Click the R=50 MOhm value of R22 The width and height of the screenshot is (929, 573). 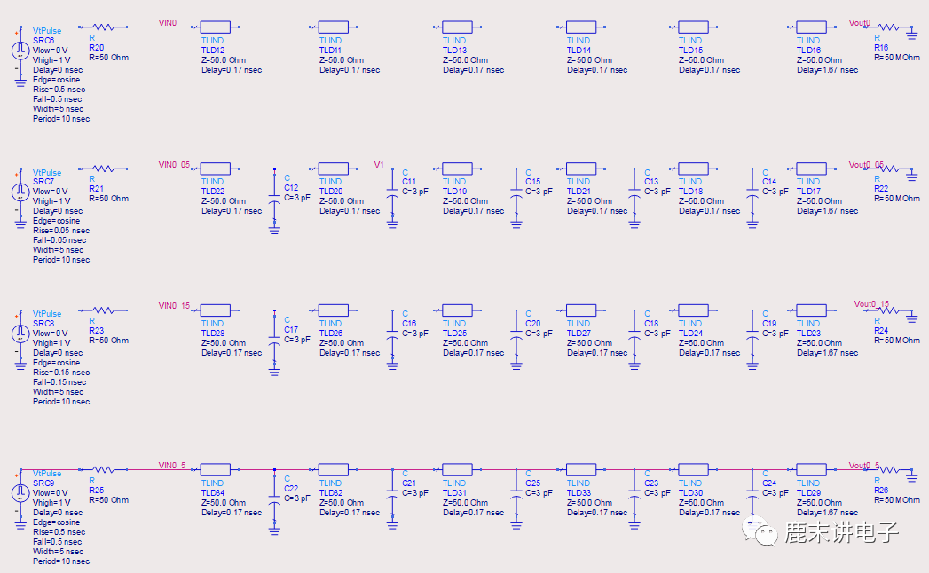897,199
